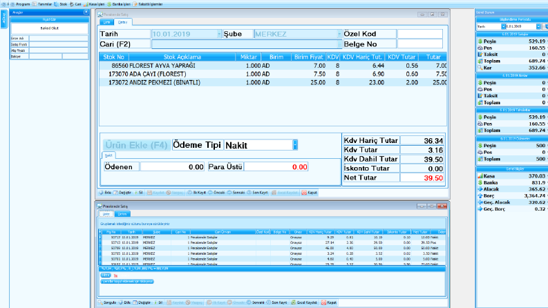Click the Ürün Ekle (F4) button
This screenshot has width=548, height=308.
136,145
